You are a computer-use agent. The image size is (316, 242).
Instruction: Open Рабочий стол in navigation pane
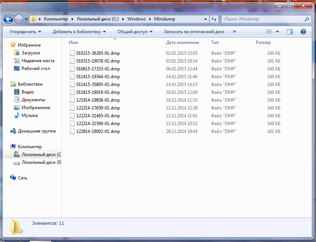tap(35, 69)
